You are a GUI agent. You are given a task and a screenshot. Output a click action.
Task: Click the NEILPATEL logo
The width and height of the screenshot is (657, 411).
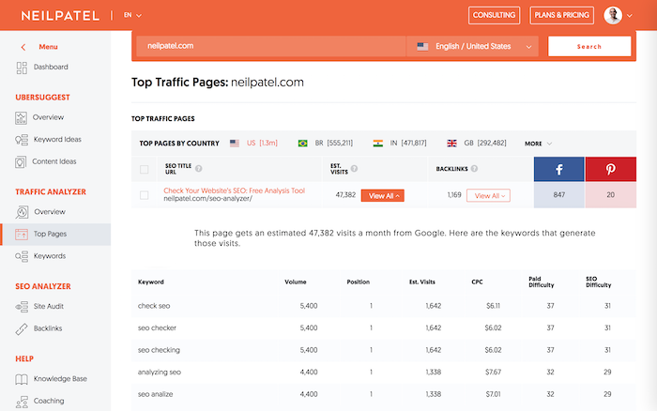[x=60, y=16]
